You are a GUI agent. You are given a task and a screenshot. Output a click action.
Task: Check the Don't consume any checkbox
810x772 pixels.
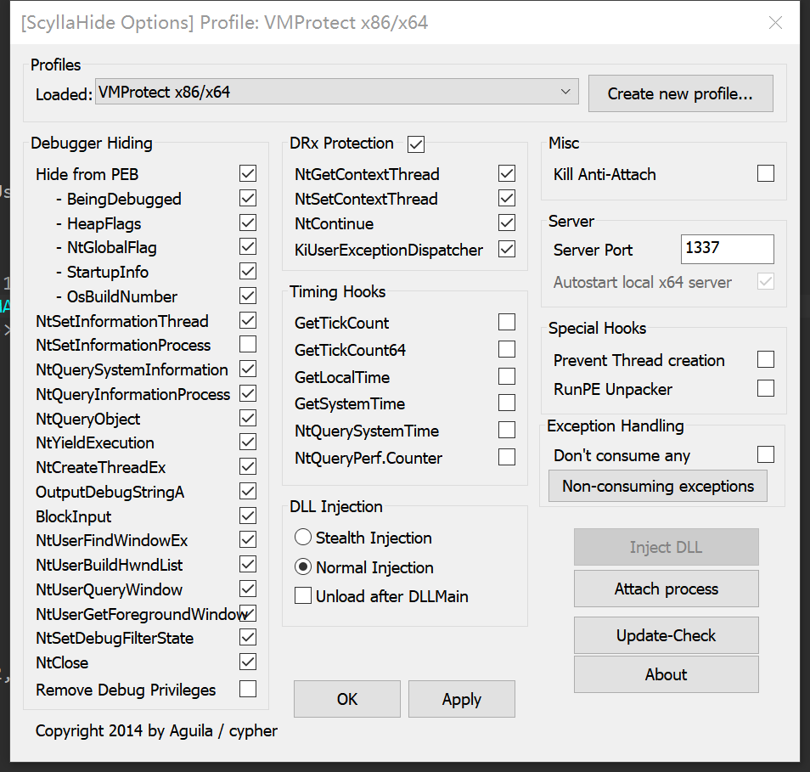tap(766, 454)
